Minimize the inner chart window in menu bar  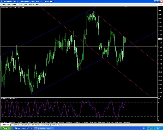click(x=157, y=5)
